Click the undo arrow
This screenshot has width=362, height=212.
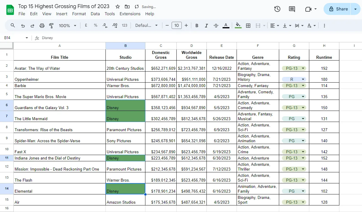23,26
